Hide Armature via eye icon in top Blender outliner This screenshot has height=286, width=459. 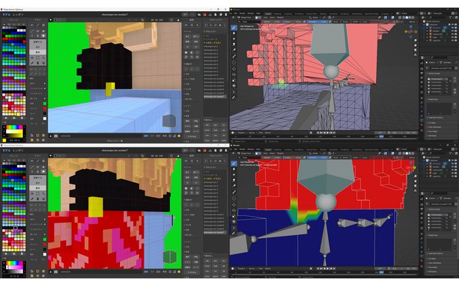click(452, 28)
